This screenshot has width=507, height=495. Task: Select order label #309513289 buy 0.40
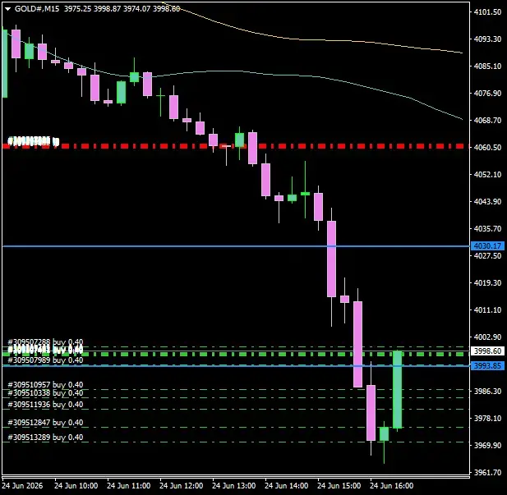[x=45, y=438]
